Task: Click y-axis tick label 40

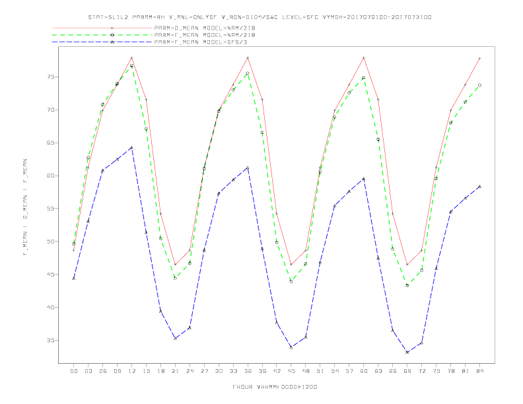Action: pos(51,308)
